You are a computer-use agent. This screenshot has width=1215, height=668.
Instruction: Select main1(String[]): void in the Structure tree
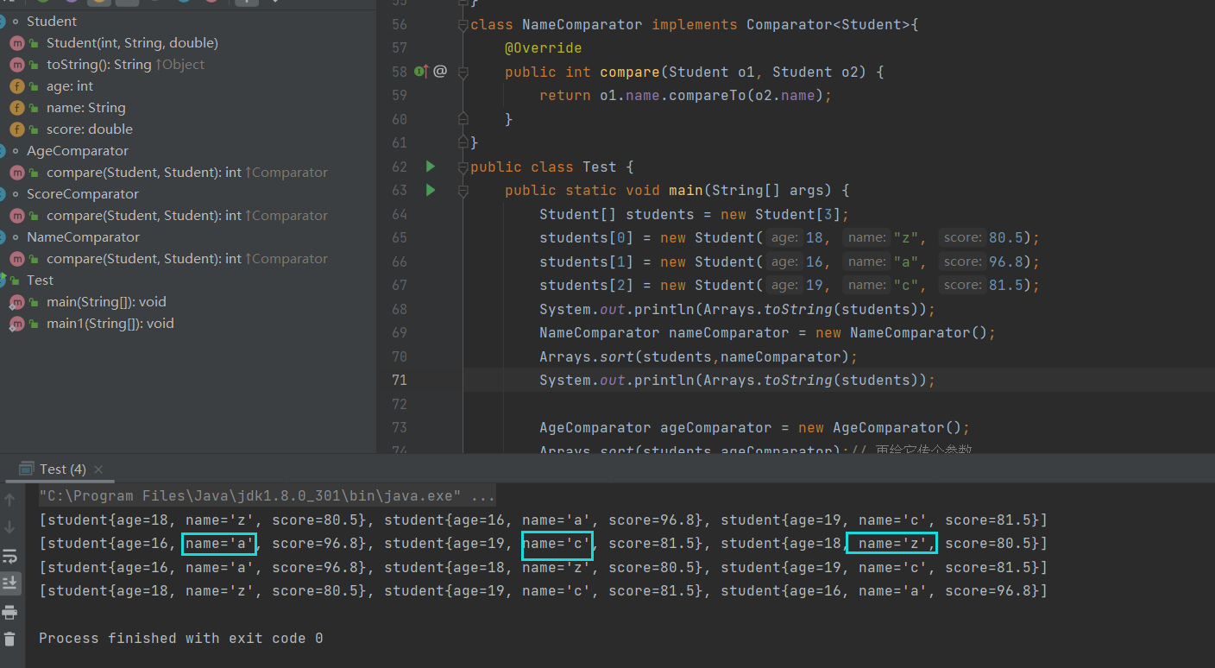tap(110, 324)
